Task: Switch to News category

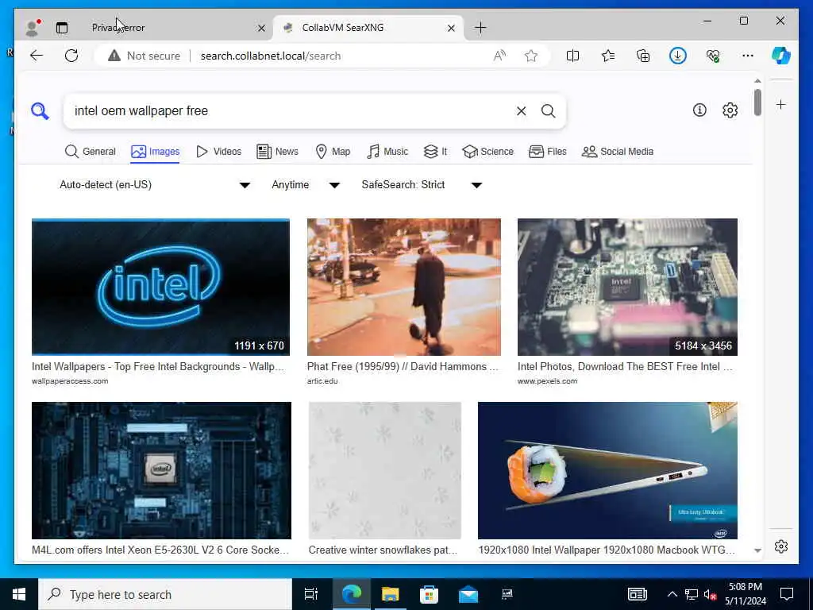Action: click(x=277, y=152)
